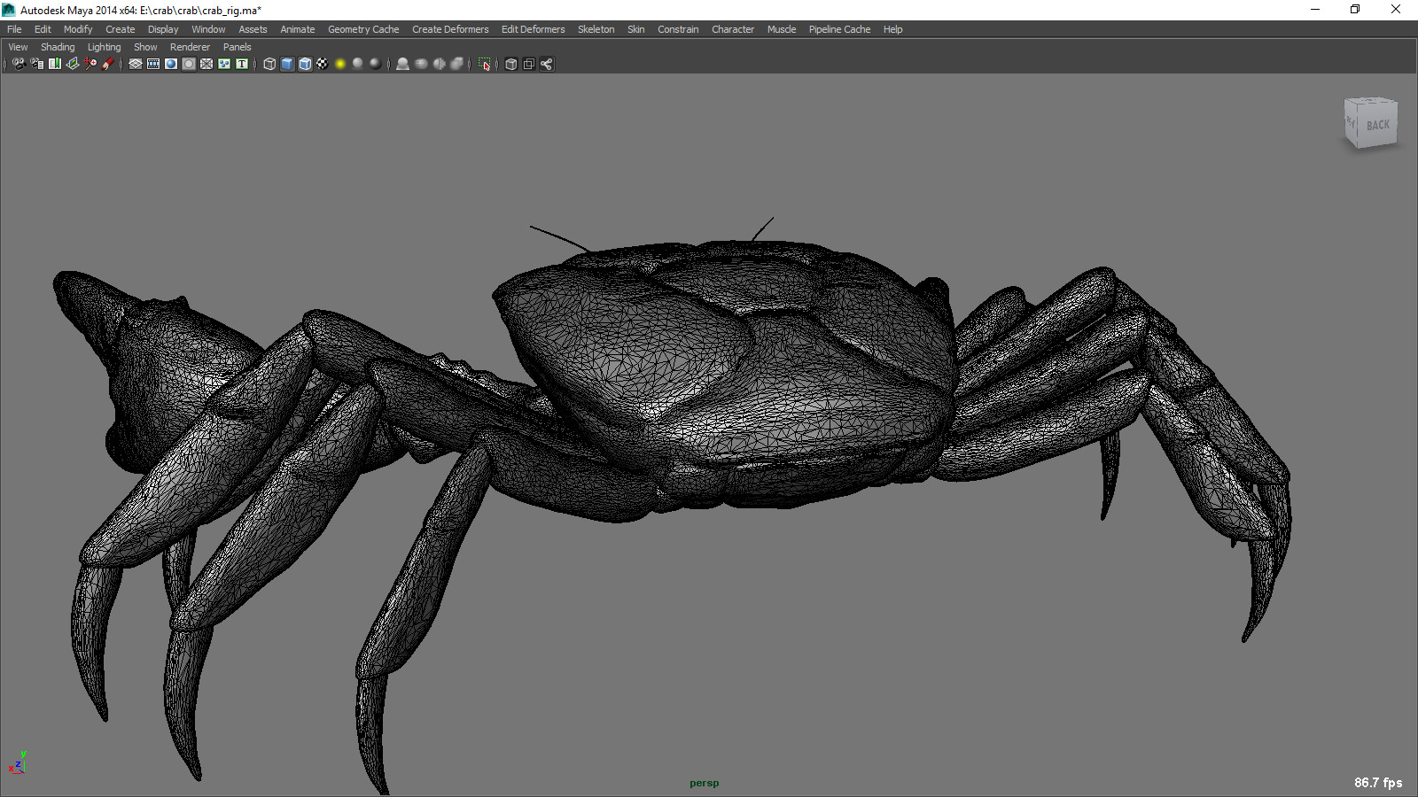Open the Create menu
Image resolution: width=1418 pixels, height=797 pixels.
pyautogui.click(x=121, y=29)
